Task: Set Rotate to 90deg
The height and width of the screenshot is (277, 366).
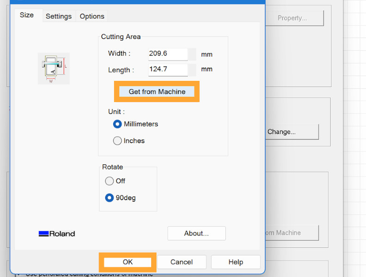Action: (x=121, y=198)
